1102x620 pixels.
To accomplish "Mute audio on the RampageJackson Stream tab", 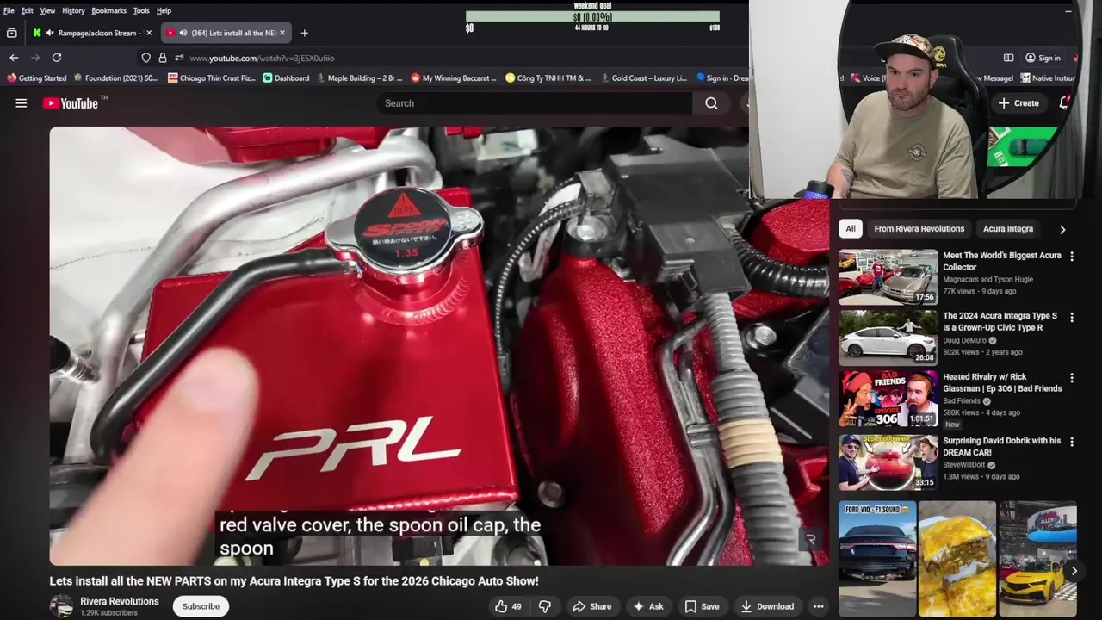I will tap(50, 33).
